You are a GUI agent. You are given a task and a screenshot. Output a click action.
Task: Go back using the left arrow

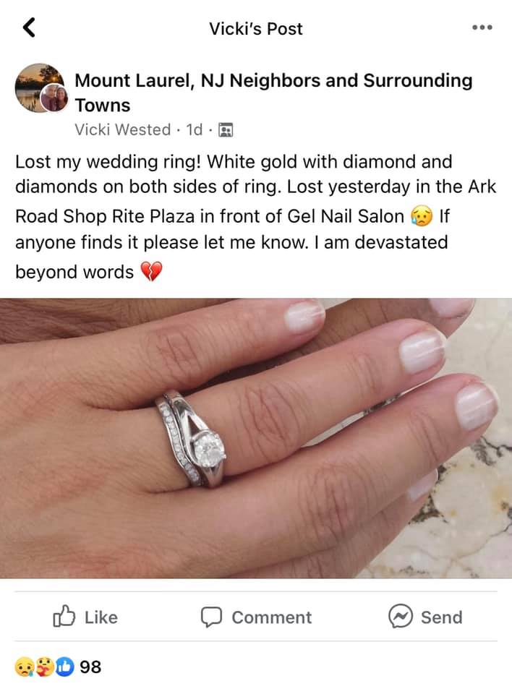point(29,27)
